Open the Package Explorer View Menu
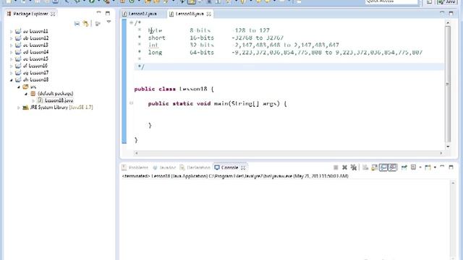The width and height of the screenshot is (463, 260). [109, 22]
